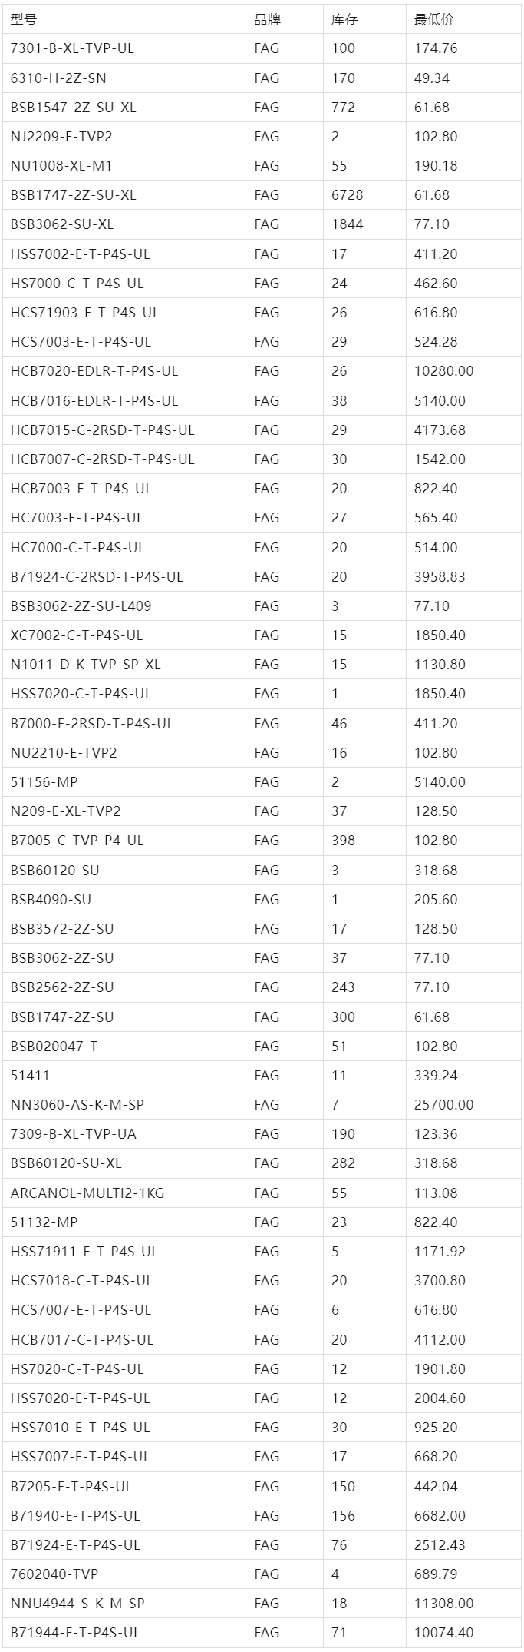Screen dimensions: 524x1652
Task: Select model 51156-MP
Action: (x=44, y=782)
